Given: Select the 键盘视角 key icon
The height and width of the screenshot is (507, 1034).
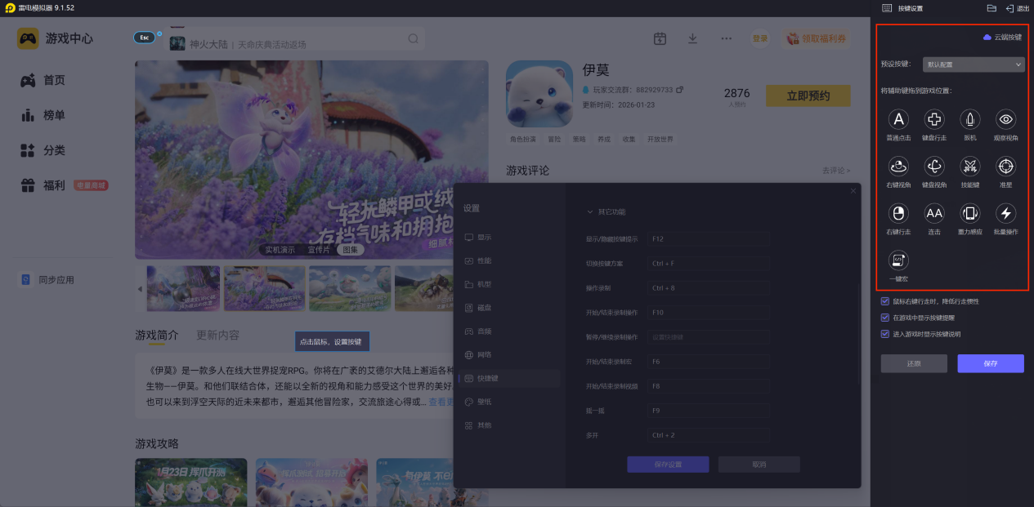Looking at the screenshot, I should [934, 167].
